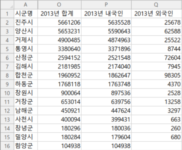Select column P header
Image resolution: width=182 pixels, height=150 pixels.
click(x=106, y=5)
